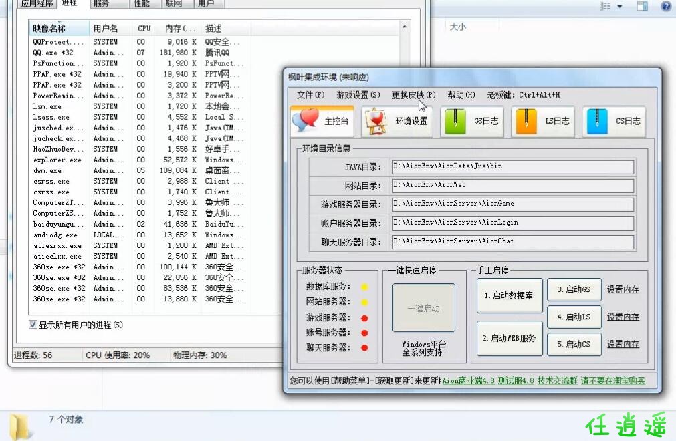The height and width of the screenshot is (441, 676).
Task: Click the 游戏服务器目录 path field
Action: click(x=513, y=204)
